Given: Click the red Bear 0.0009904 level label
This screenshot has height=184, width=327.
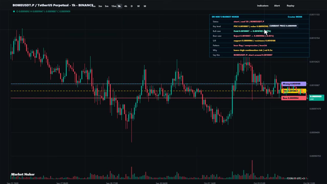Looking at the screenshot, I should point(294,98).
